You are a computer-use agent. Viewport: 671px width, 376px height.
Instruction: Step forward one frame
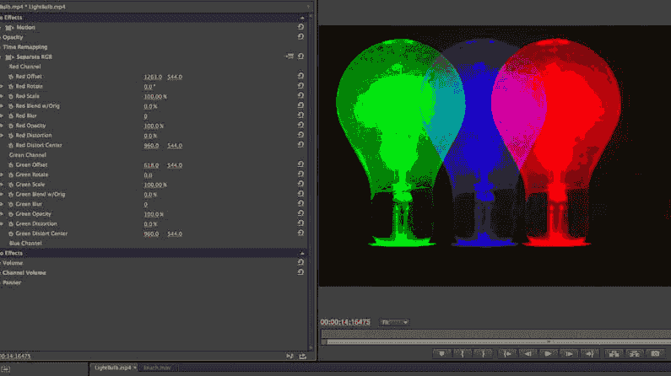pyautogui.click(x=569, y=353)
